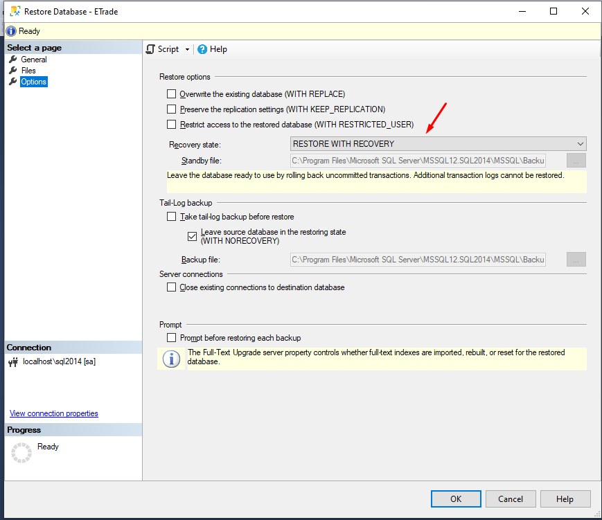Click the Standby file browse button

[x=576, y=161]
